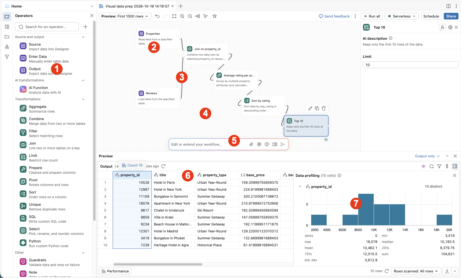The height and width of the screenshot is (278, 461).
Task: Star this visual data prep
Action: coord(215,16)
